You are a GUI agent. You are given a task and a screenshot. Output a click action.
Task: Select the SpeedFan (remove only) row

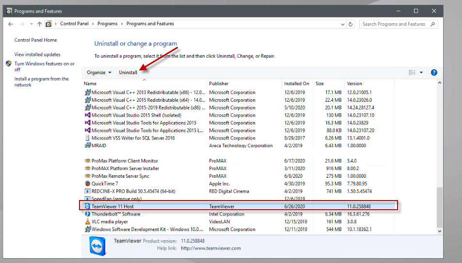tap(239, 199)
